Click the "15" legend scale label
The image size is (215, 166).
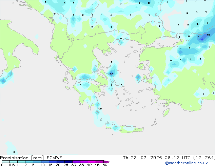(x=50, y=165)
